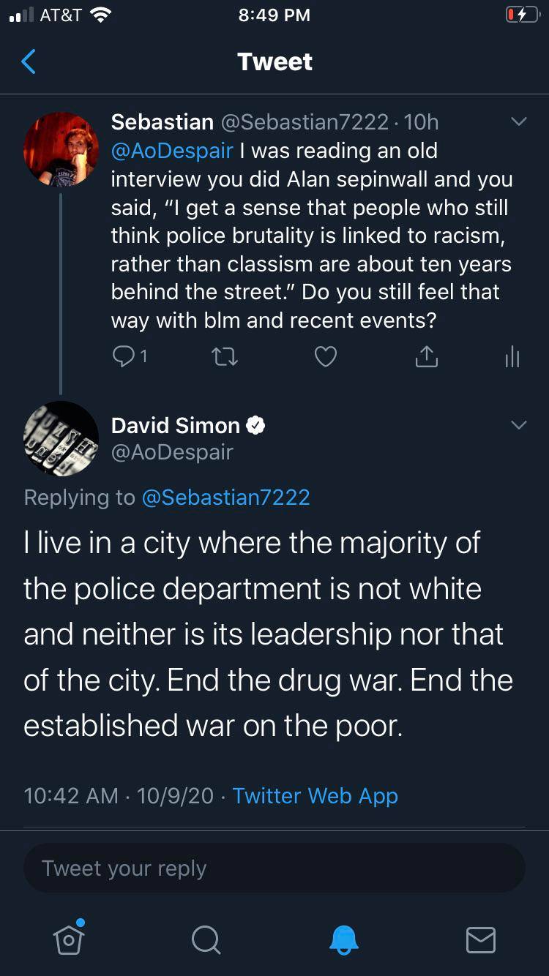Open the @Sebastian7222 replying-to link

point(227,498)
